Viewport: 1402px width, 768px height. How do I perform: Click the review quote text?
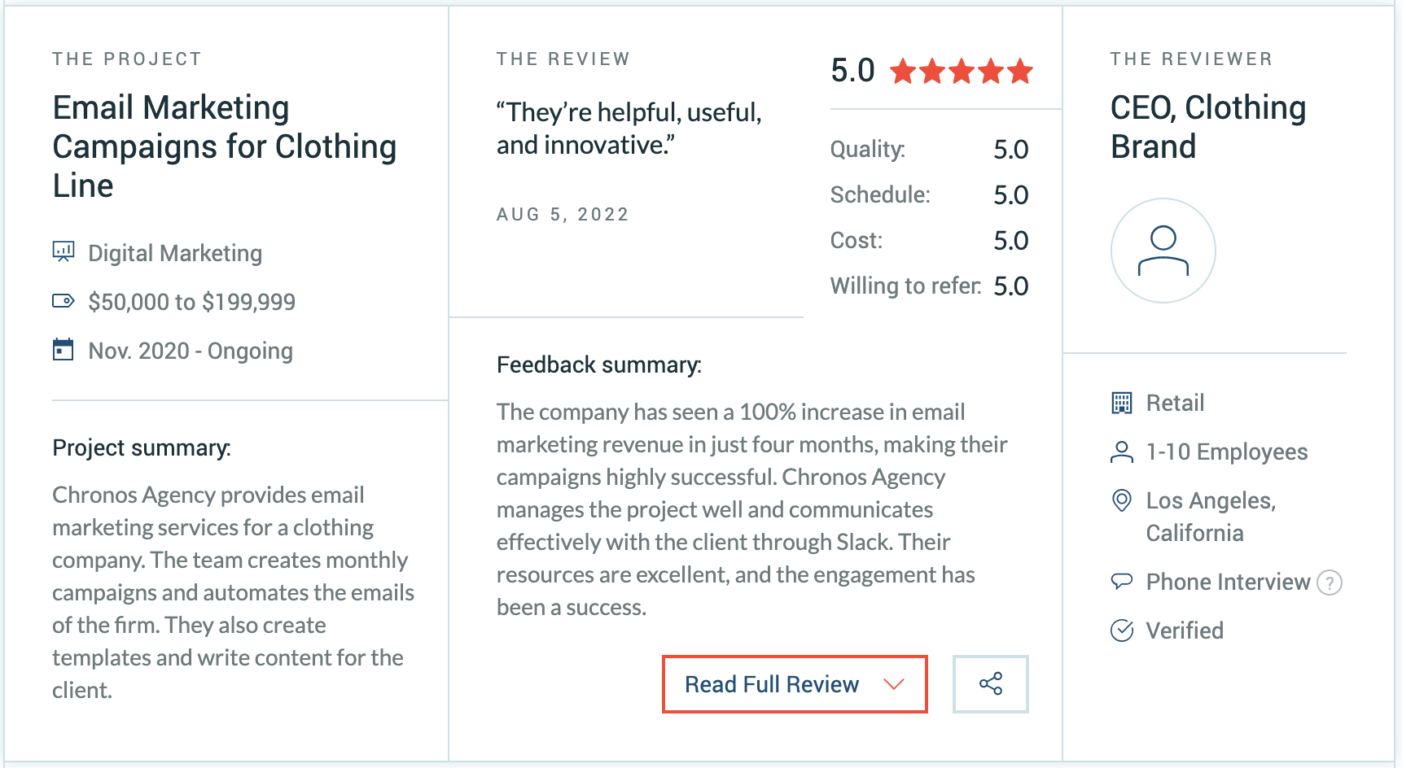click(629, 129)
